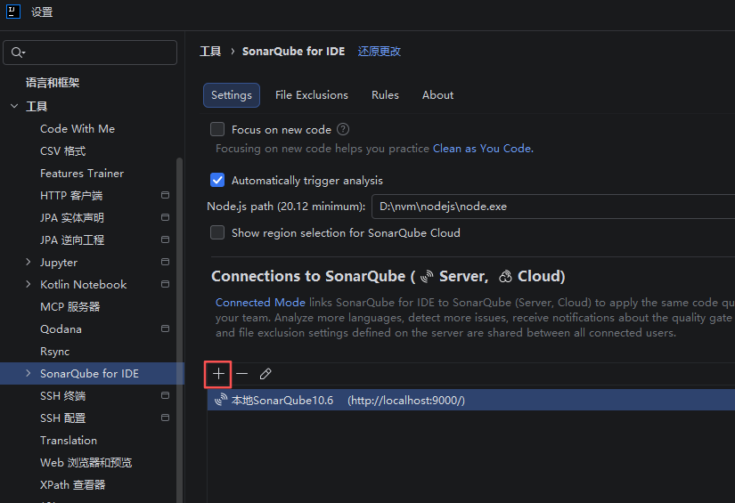Select 语言和框架 in the settings tree
This screenshot has width=735, height=503.
[53, 83]
